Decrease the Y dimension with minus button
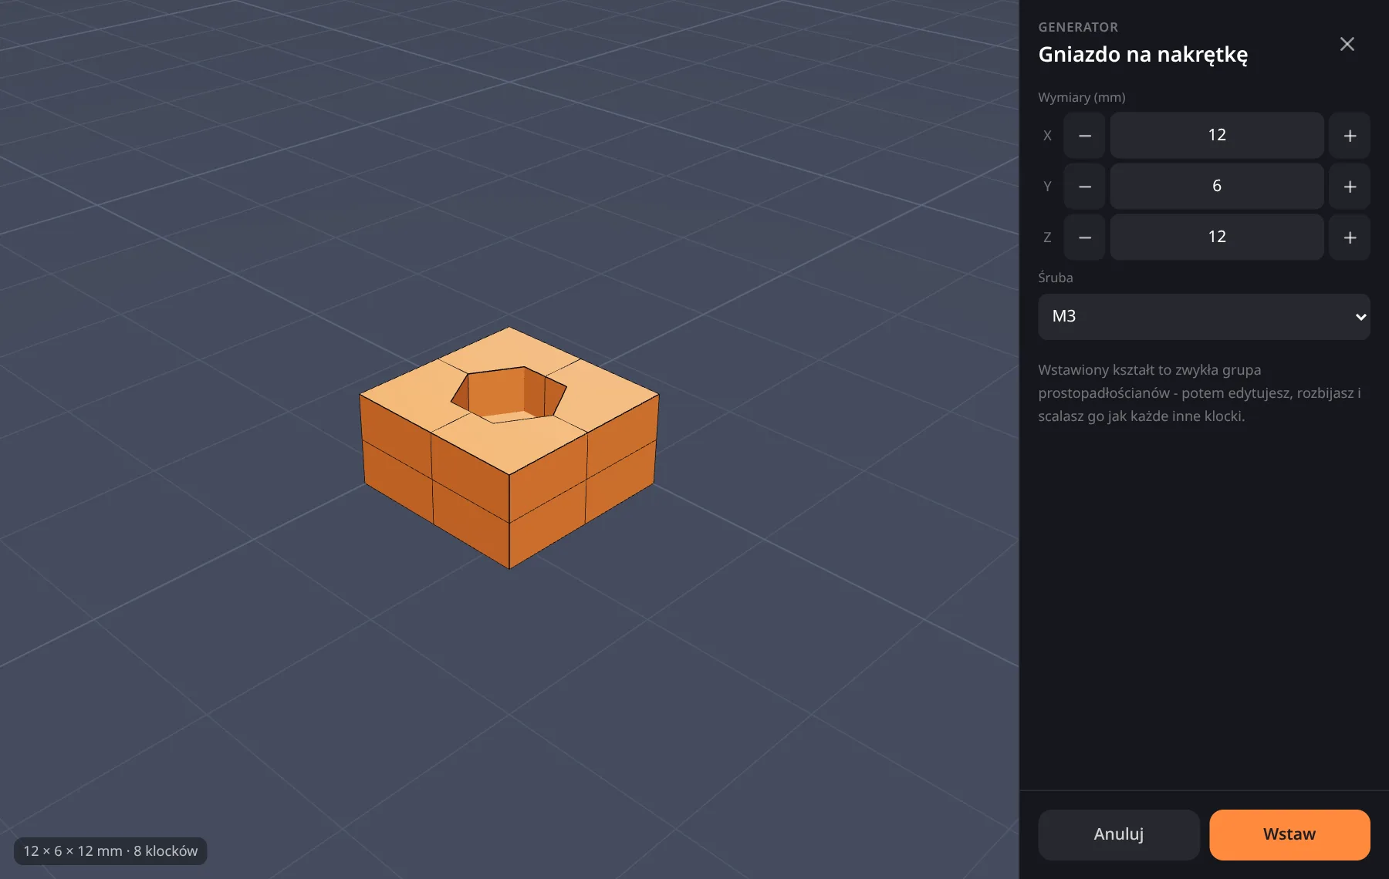 1084,187
